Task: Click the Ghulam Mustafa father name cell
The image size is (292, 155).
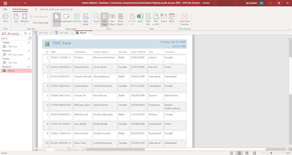Action: (105, 116)
